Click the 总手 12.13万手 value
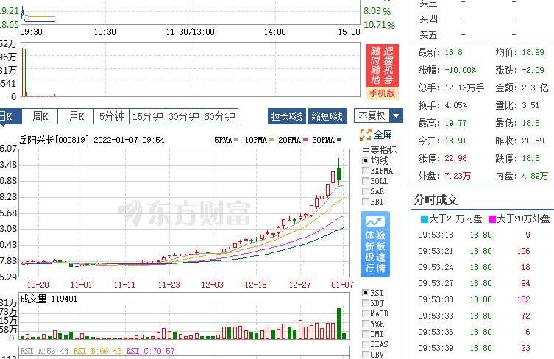The width and height of the screenshot is (554, 359). pyautogui.click(x=464, y=88)
